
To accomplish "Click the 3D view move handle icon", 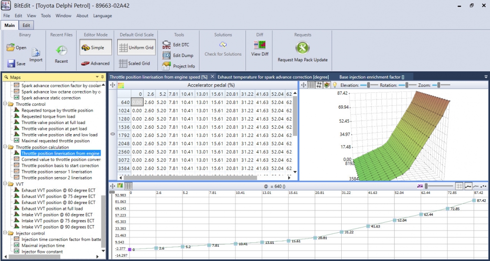I will (x=304, y=85).
